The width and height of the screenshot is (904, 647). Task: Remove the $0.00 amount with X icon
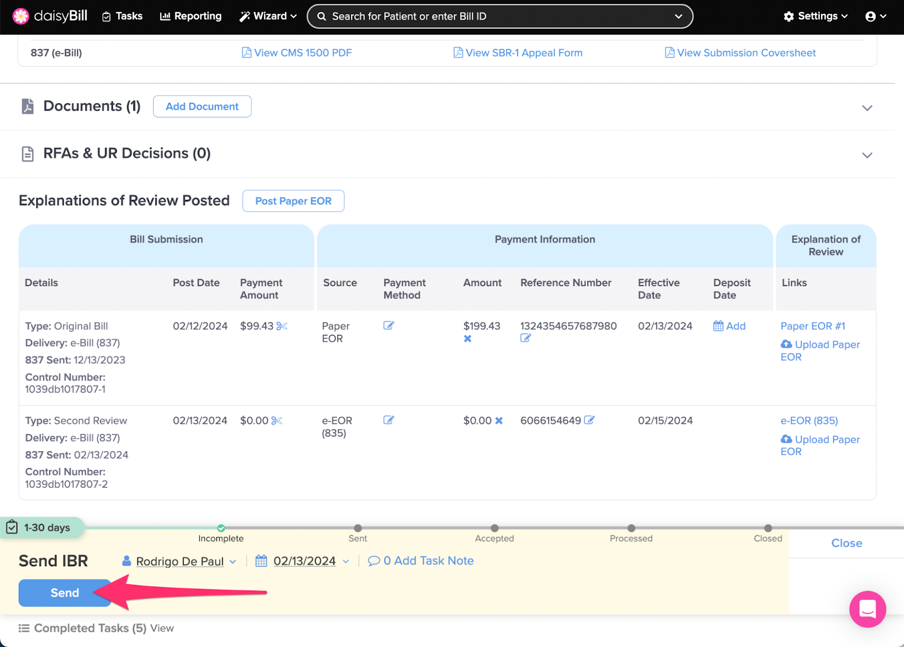(x=499, y=421)
